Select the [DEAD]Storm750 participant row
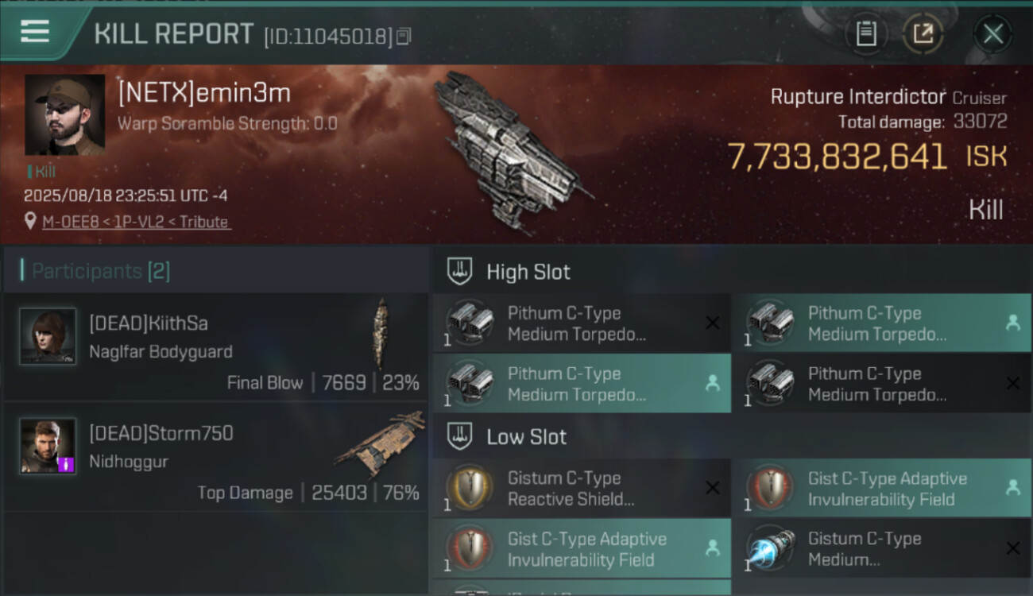Image resolution: width=1033 pixels, height=596 pixels. tap(215, 456)
